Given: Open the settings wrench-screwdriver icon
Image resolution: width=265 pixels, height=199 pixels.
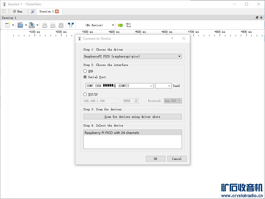Looking at the screenshot, I should tap(33, 11).
